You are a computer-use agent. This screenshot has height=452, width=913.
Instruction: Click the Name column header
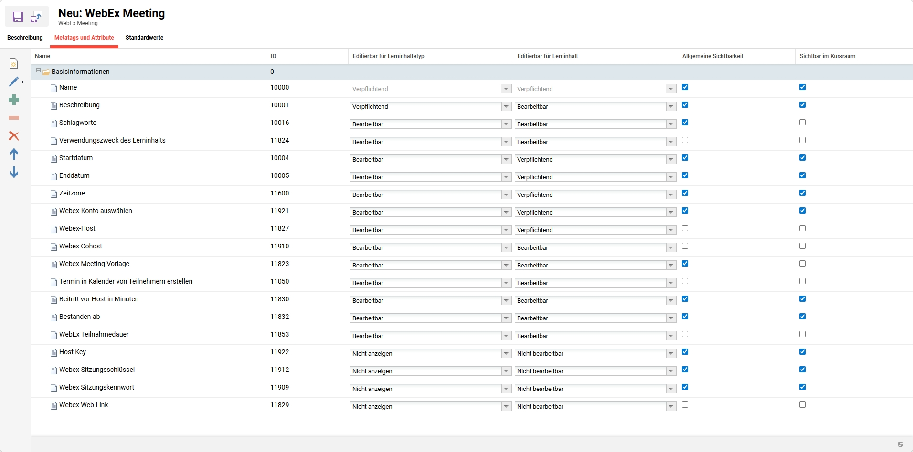point(149,56)
